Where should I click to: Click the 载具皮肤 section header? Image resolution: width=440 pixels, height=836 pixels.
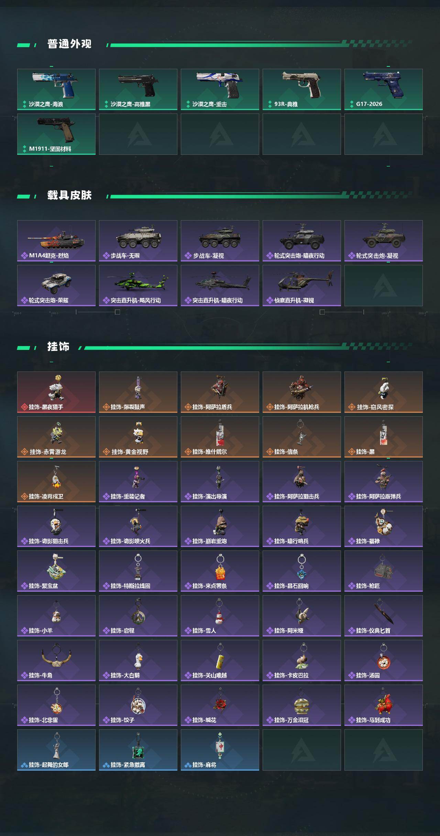[x=69, y=195]
